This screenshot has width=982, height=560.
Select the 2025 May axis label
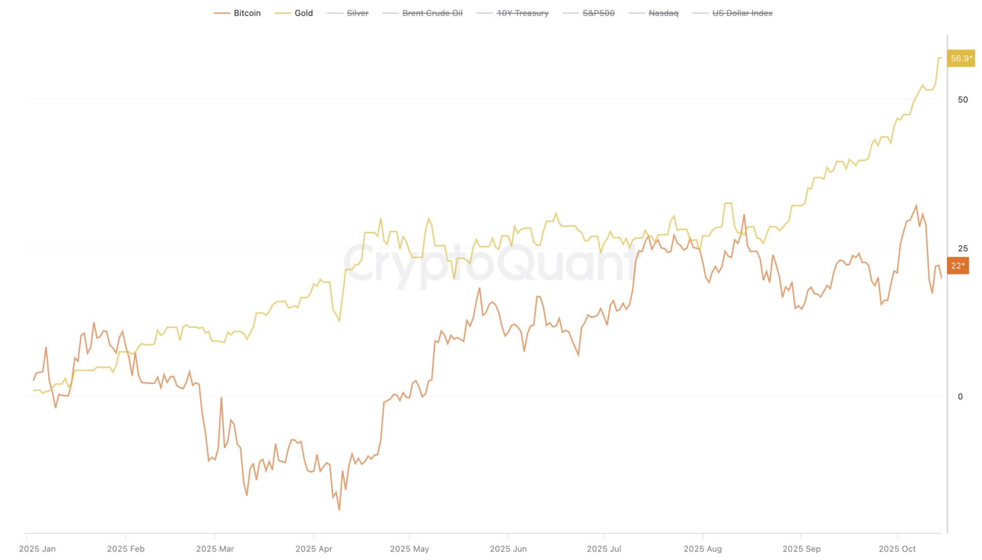pos(409,549)
